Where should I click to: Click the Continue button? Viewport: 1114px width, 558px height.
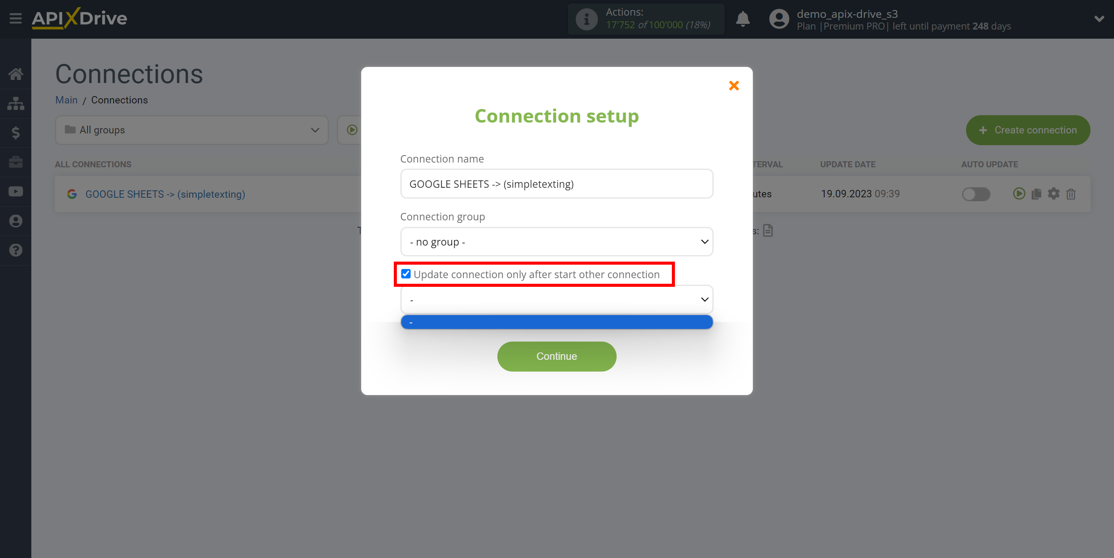[556, 356]
